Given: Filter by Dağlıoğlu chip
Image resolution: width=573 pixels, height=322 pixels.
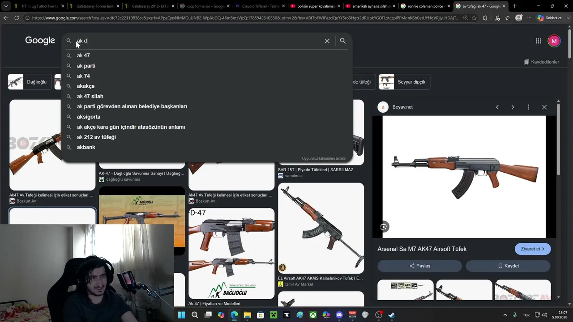Looking at the screenshot, I should click(x=30, y=82).
